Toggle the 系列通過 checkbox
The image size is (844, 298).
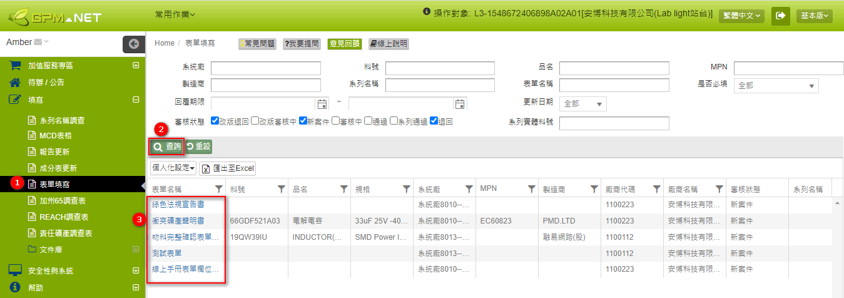click(394, 121)
